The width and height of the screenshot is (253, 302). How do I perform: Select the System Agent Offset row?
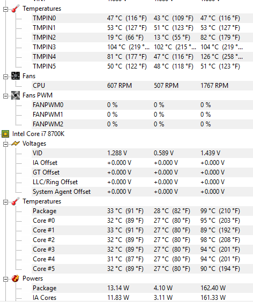point(143,192)
